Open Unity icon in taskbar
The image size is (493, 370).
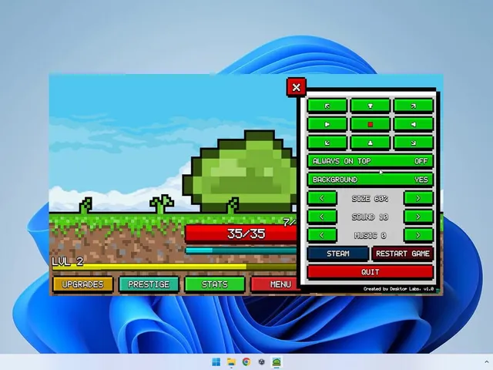click(262, 362)
